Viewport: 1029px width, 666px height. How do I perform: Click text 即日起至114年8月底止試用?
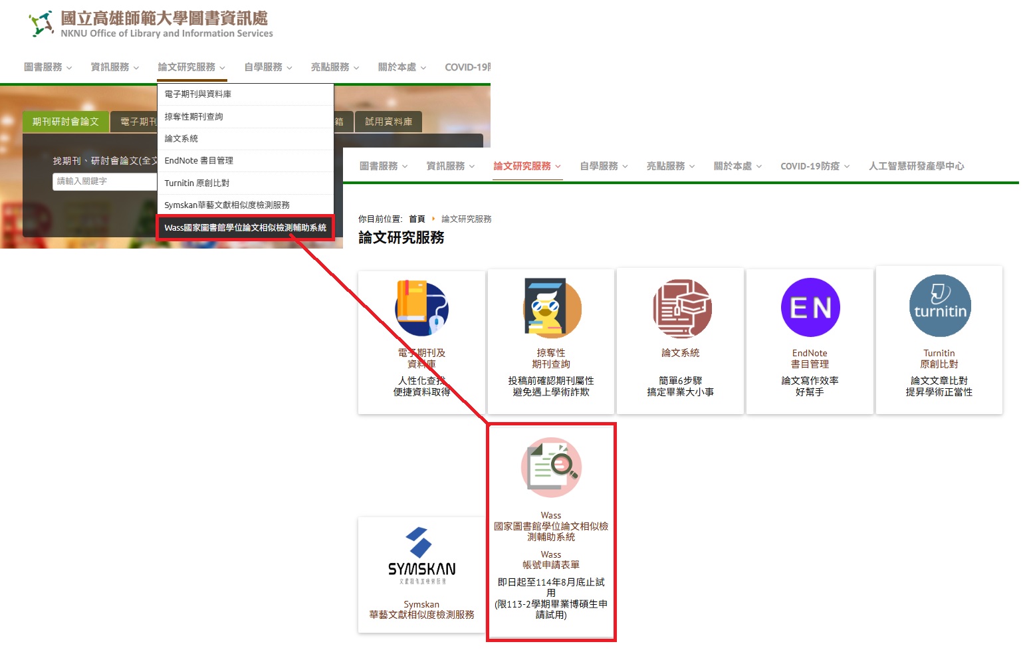point(551,588)
